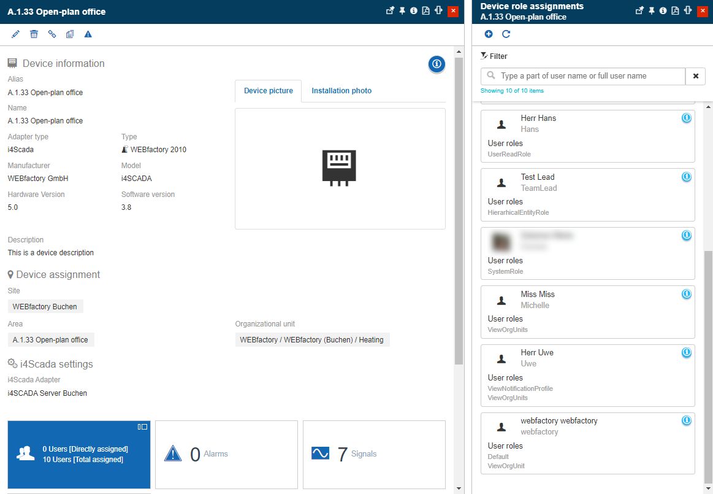Viewport: 713px width, 494px height.
Task: Toggle the Filter section in role assignments
Action: (x=494, y=56)
